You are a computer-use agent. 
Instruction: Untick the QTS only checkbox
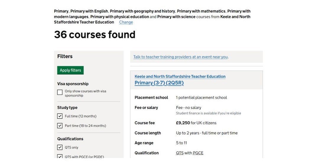click(60, 147)
